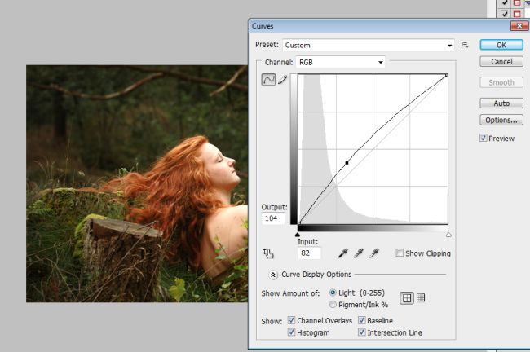Pick the black point eyedropper
The image size is (530, 352).
[343, 253]
